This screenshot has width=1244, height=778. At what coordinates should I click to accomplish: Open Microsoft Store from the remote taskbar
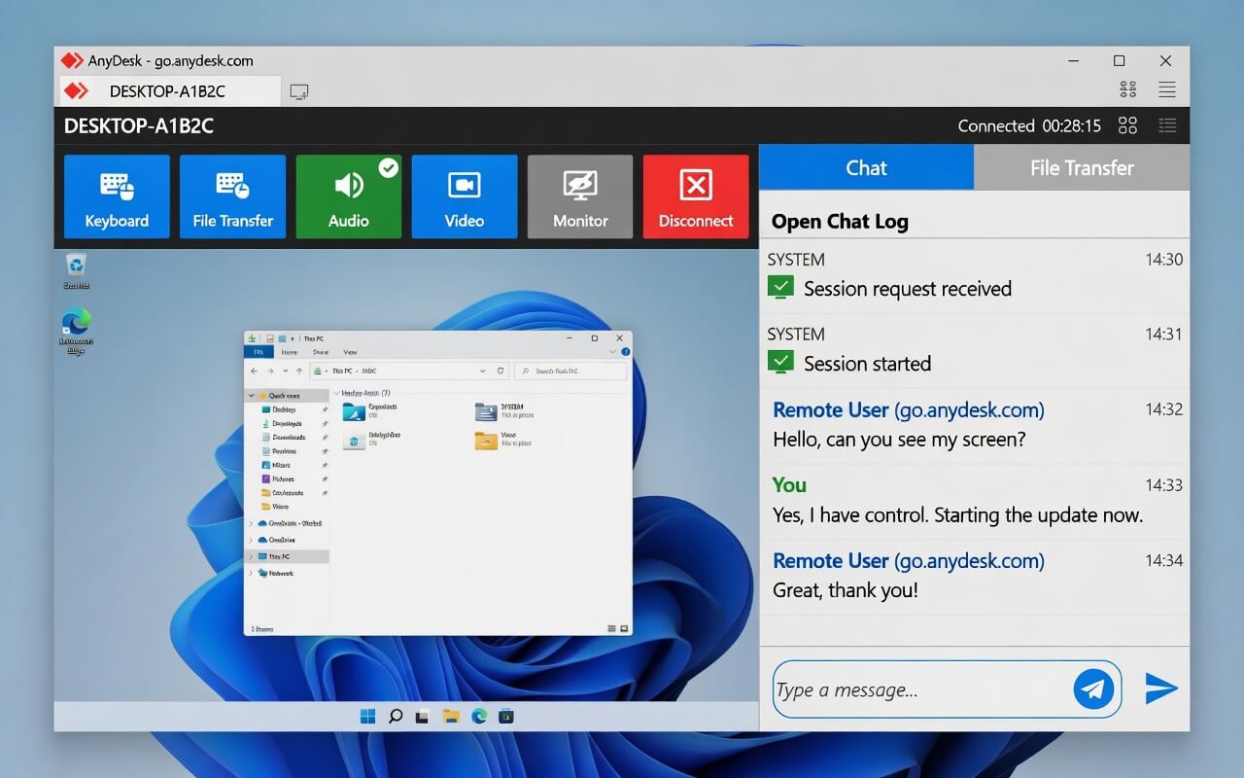click(x=505, y=717)
